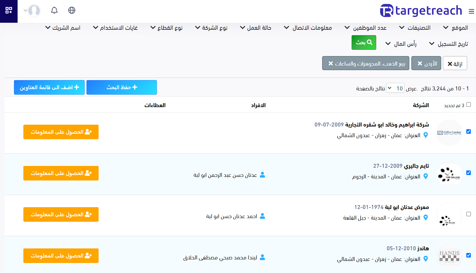Click the user profile avatar
This screenshot has width=476, height=273.
(x=34, y=11)
